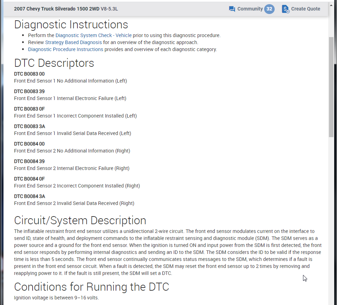Select Front End Sensor 2 Invalid Serial Data (Right)

tap(74, 203)
